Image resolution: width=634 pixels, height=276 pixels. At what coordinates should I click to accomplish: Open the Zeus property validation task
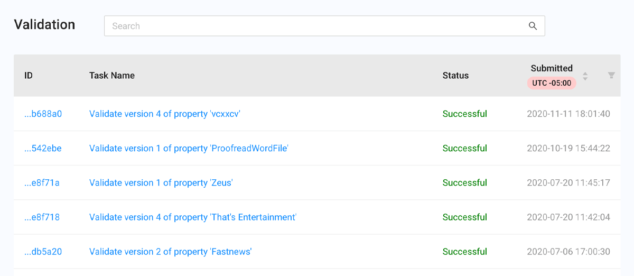161,182
